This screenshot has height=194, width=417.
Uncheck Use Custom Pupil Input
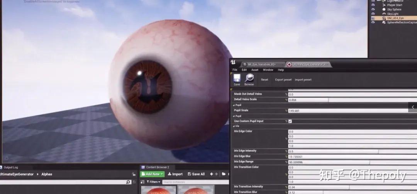tap(290, 121)
